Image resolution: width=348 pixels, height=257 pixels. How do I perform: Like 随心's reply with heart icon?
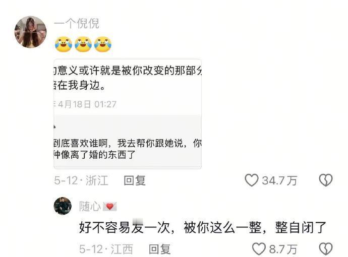(259, 249)
